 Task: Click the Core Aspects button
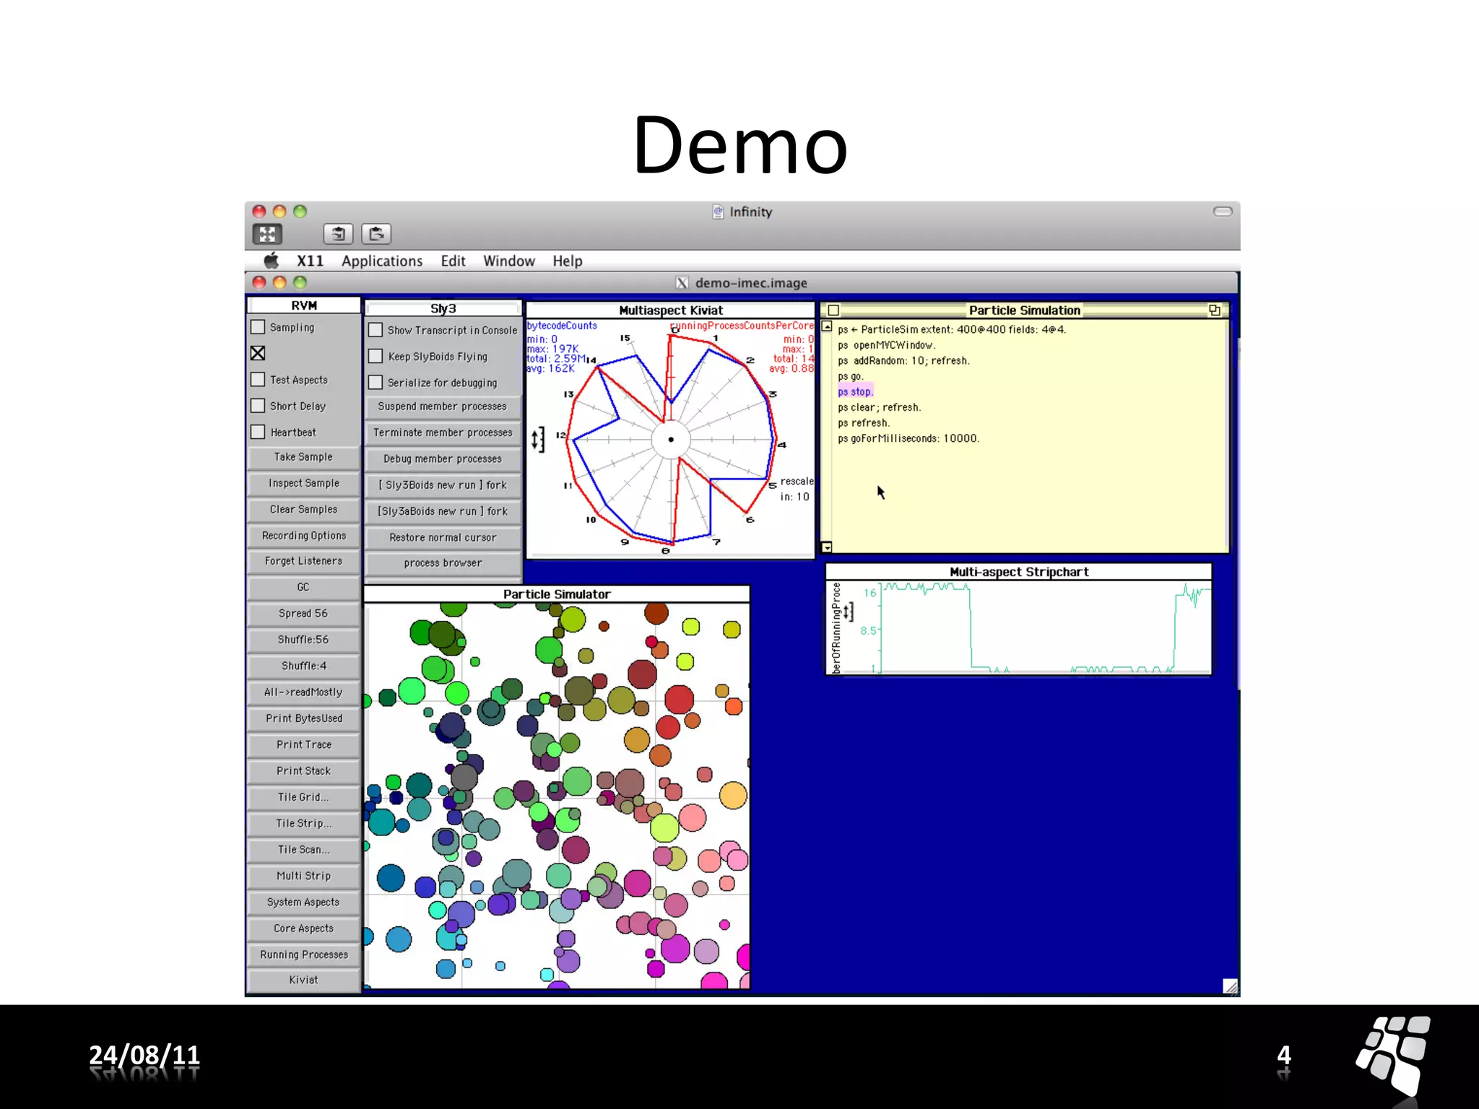[304, 928]
